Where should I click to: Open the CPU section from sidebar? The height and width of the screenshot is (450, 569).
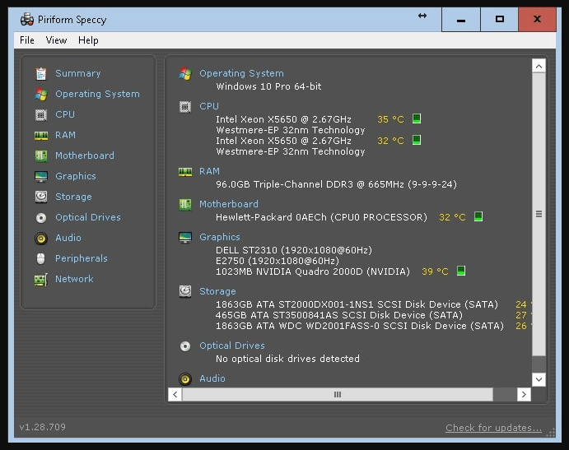click(65, 114)
